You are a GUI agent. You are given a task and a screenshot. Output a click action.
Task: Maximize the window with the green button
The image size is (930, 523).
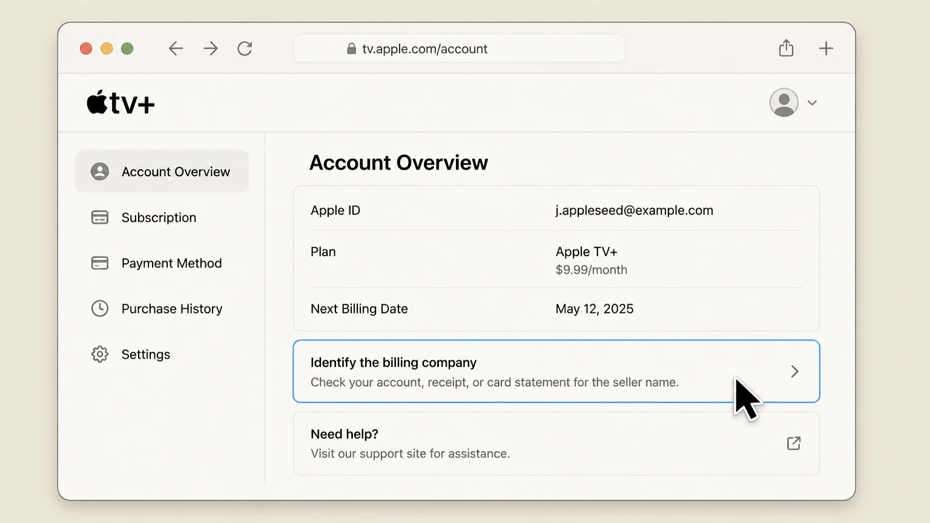pos(127,48)
